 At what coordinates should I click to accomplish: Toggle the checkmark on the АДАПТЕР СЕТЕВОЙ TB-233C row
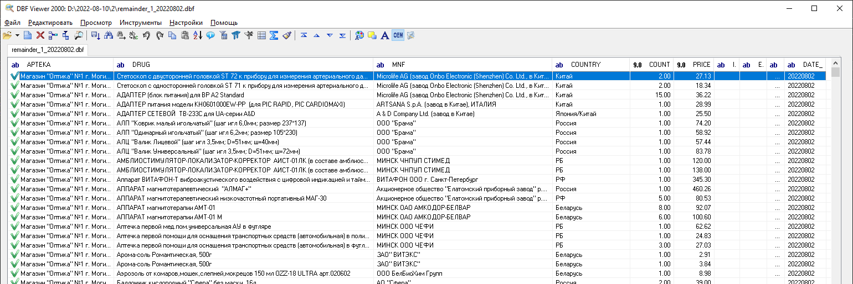(x=14, y=113)
